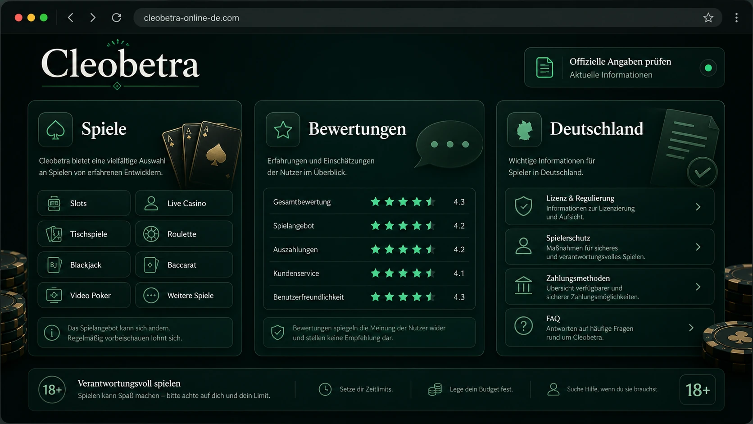Click the Verantwortungsvoll spielen heading
Viewport: 753px width, 424px height.
[129, 383]
